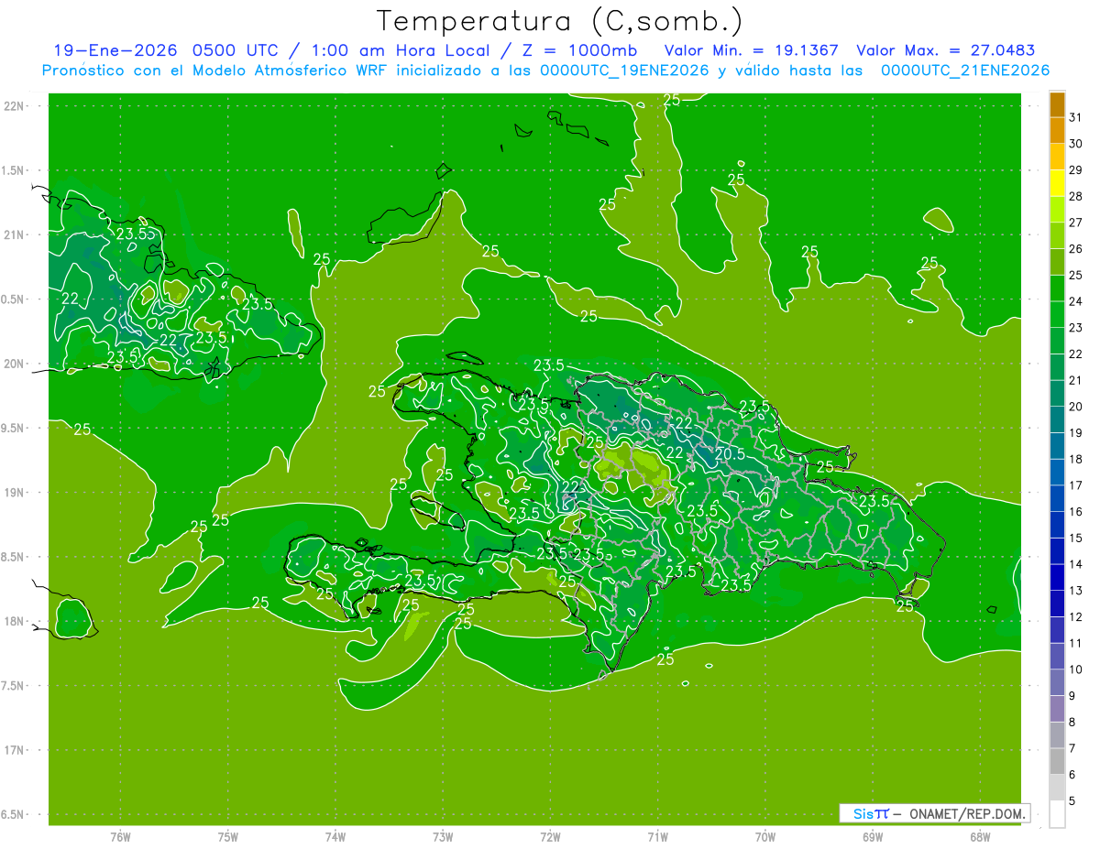Pick the white swatch below legend value 5
The image size is (1100, 849).
(1057, 814)
